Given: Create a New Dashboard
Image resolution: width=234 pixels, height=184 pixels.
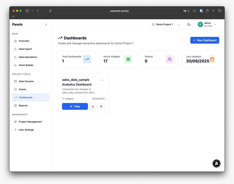Looking at the screenshot, I should coord(205,40).
